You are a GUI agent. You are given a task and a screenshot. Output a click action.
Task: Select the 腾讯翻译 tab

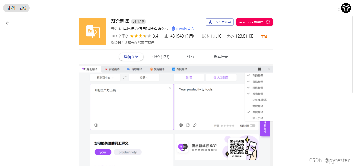[x=90, y=69]
